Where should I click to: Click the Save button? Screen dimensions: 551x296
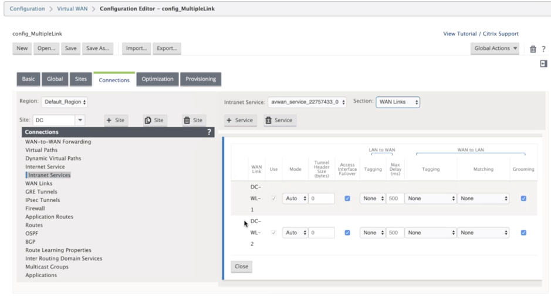[x=70, y=49]
